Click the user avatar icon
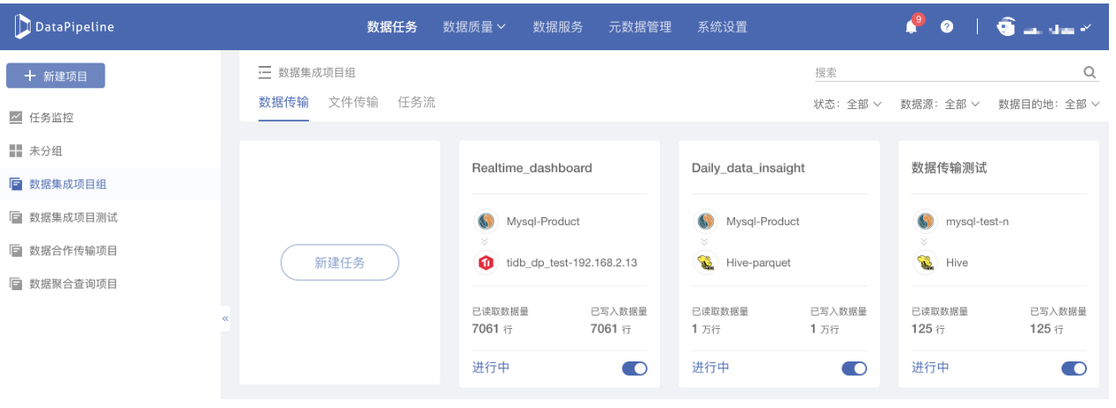Viewport: 1116px width, 408px height. 1006,26
